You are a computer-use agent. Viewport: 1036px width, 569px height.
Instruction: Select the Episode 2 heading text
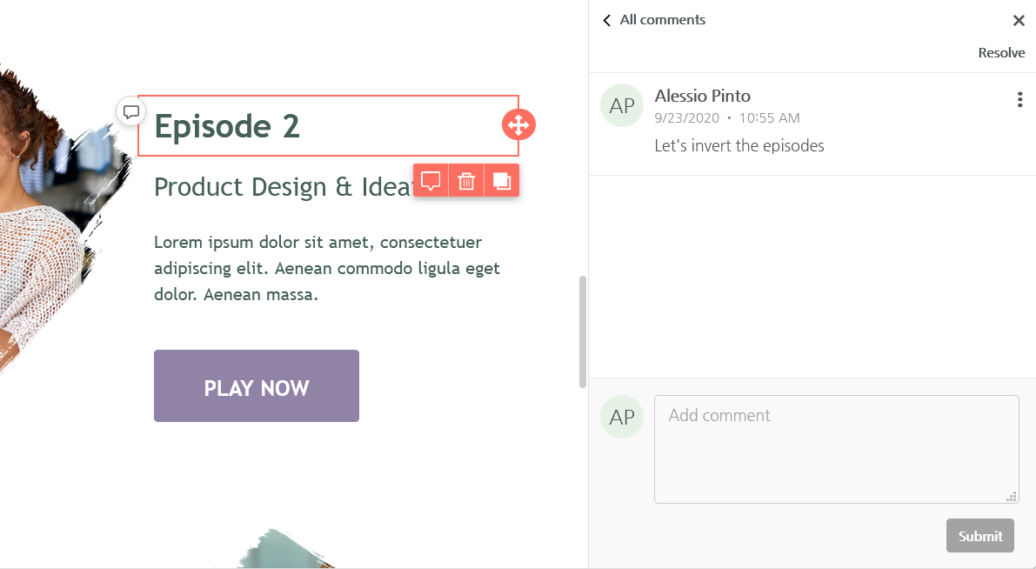click(x=227, y=127)
